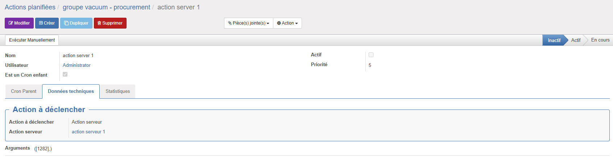Screen dimensions: 613x163
Task: Duplicate record using Dupliquer button
Action: click(x=76, y=23)
